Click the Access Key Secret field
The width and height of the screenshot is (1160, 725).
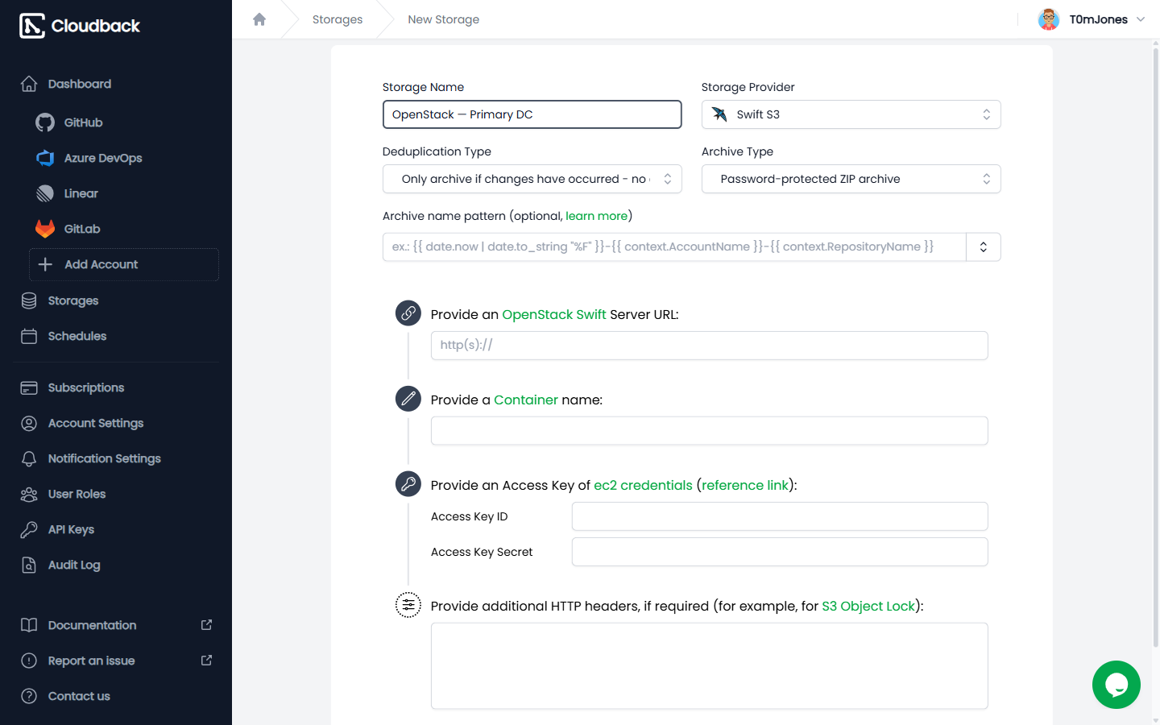click(780, 552)
